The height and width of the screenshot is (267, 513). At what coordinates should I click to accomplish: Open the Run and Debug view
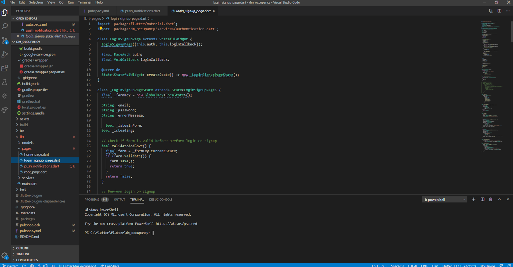tap(5, 54)
